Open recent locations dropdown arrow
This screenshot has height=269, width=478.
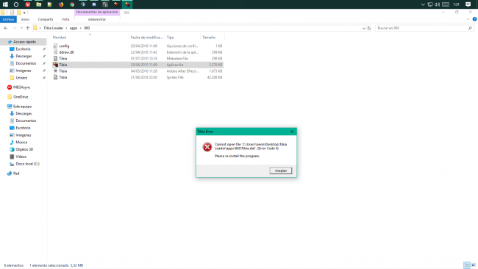(x=21, y=28)
